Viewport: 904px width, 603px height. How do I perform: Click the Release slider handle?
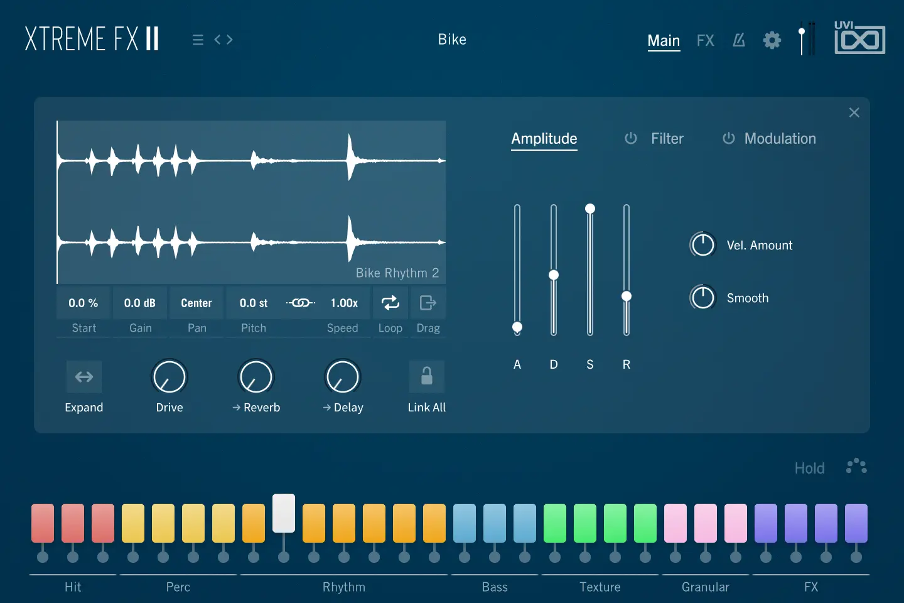point(627,296)
